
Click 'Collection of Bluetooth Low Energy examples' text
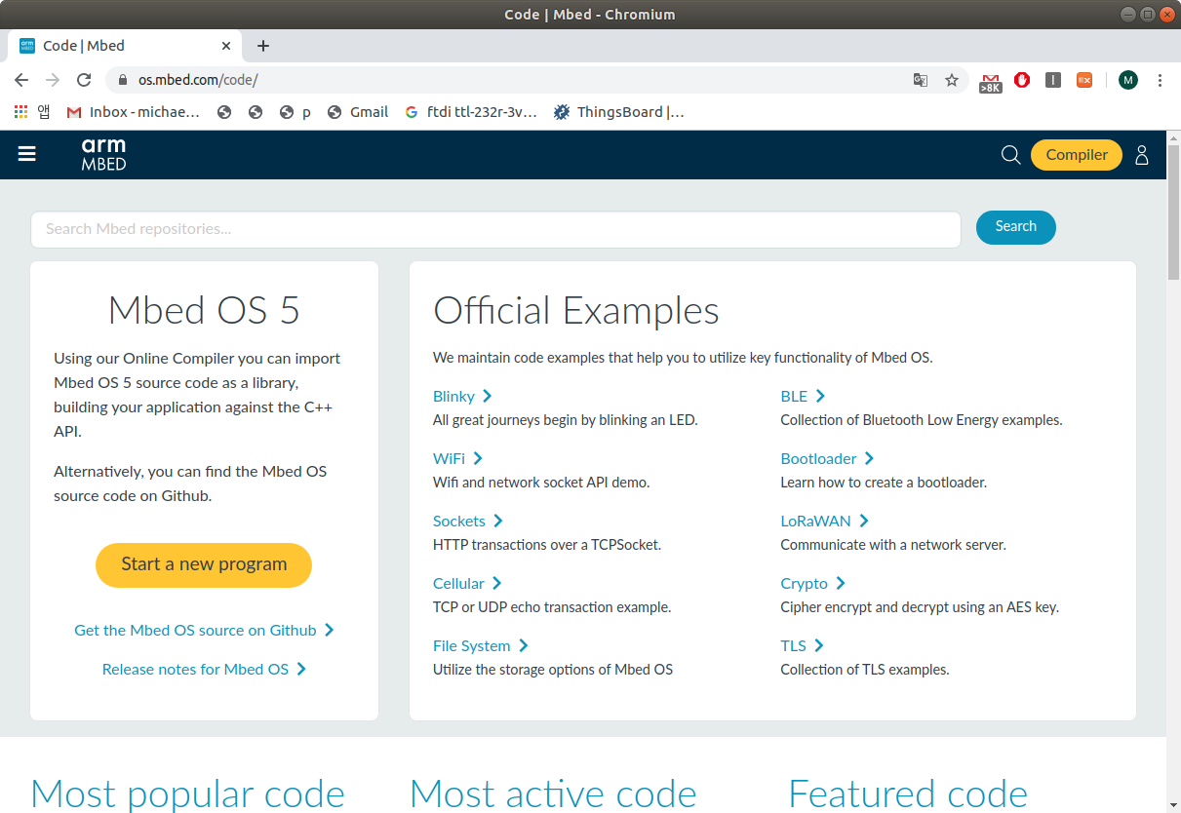click(x=922, y=420)
